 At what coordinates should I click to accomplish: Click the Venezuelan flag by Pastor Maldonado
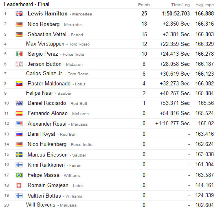(x=19, y=83)
